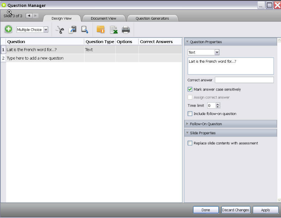This screenshot has height=218, width=281.
Task: Click the Time limit value field
Action: pyautogui.click(x=212, y=105)
